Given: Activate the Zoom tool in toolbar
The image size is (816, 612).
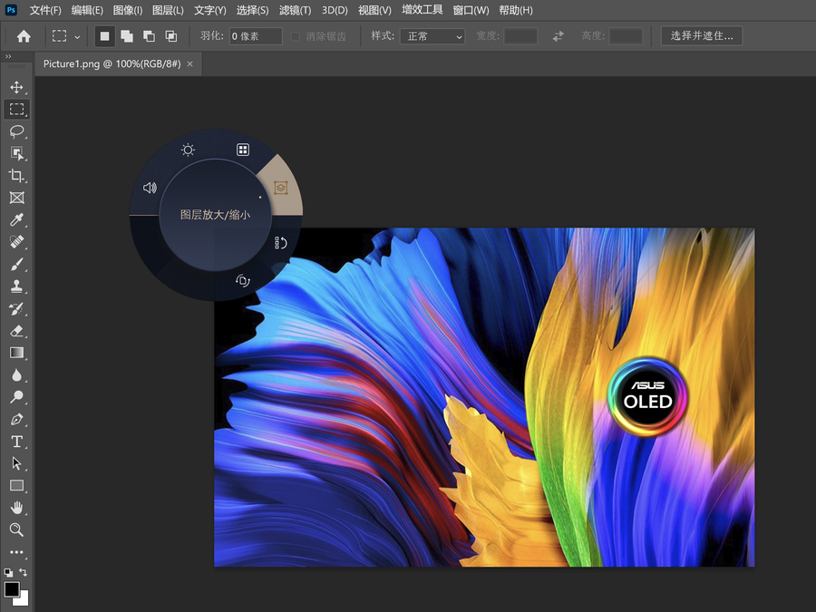Looking at the screenshot, I should (x=16, y=529).
